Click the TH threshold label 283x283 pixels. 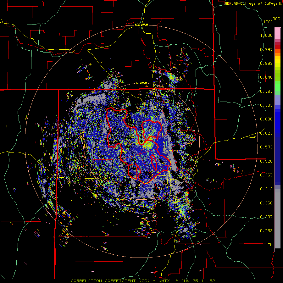coord(270,245)
